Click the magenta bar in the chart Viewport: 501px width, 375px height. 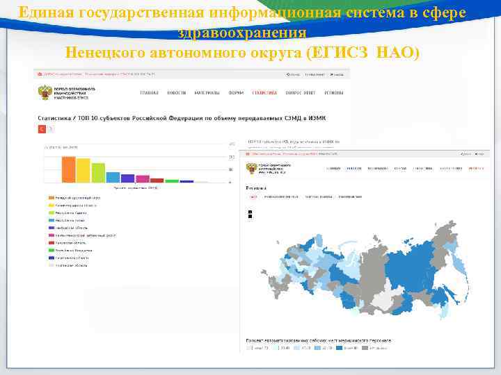pyautogui.click(x=143, y=179)
